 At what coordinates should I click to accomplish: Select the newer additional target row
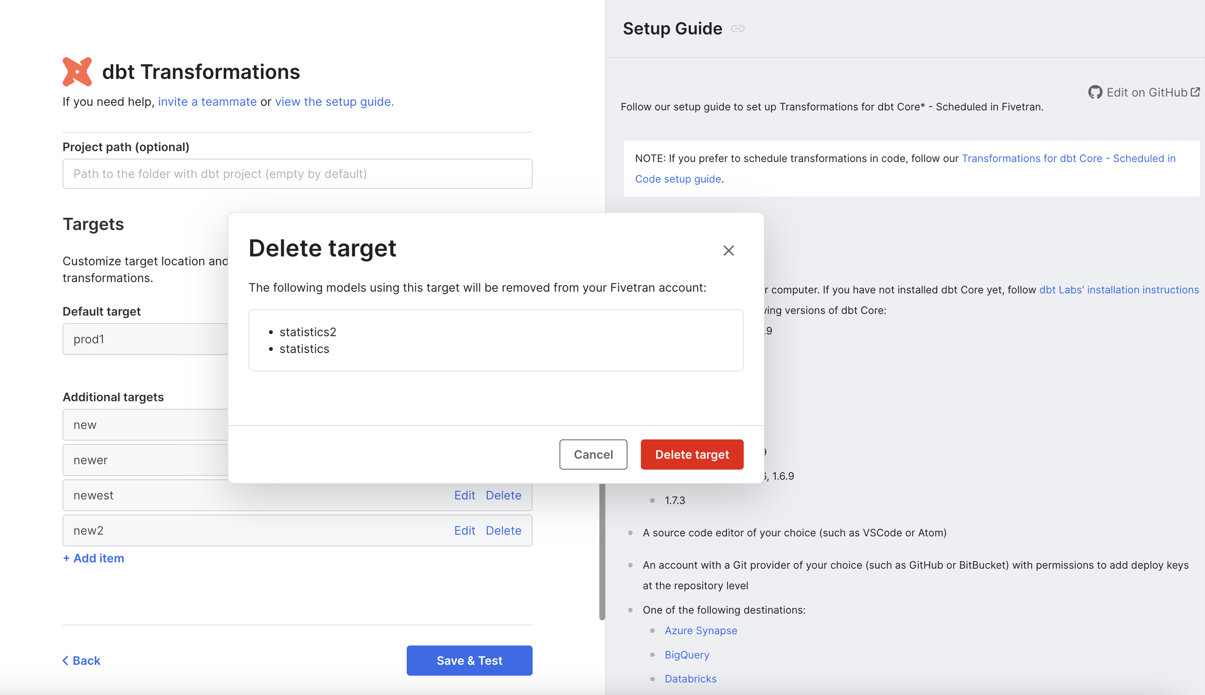pos(145,460)
